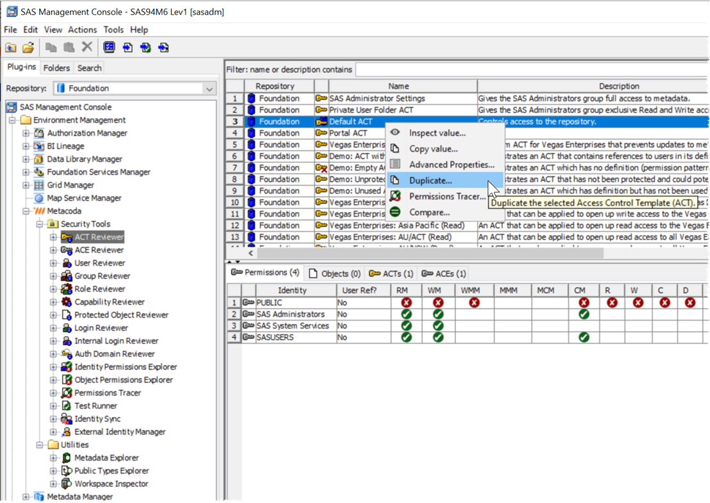This screenshot has height=503, width=710.
Task: Open the Permissions (4) tab
Action: [x=266, y=273]
